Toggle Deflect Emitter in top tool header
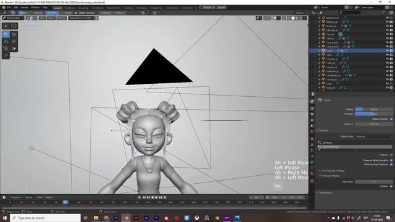This screenshot has height=222, width=395. click(x=76, y=12)
